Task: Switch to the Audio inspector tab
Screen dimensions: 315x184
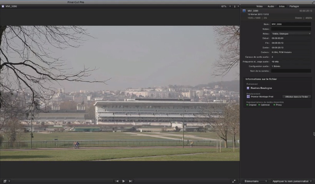Action: click(x=271, y=7)
